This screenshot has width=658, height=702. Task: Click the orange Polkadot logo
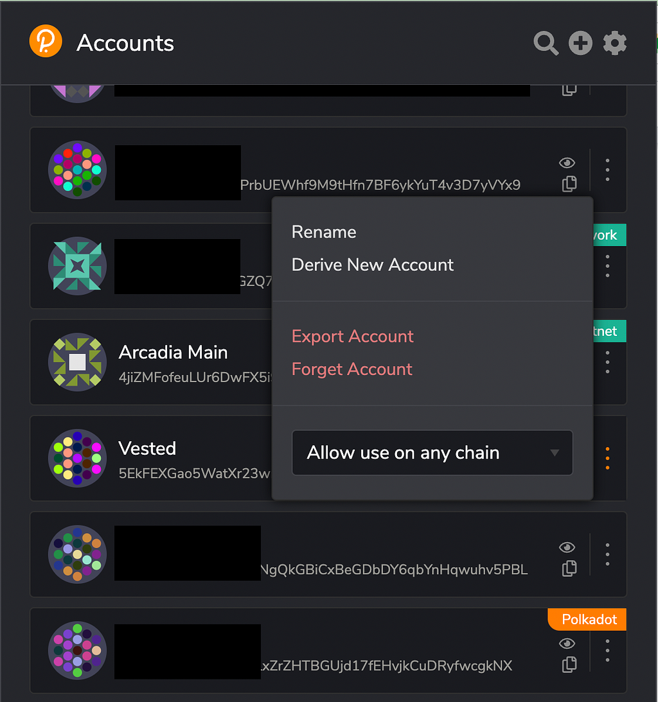(x=46, y=41)
